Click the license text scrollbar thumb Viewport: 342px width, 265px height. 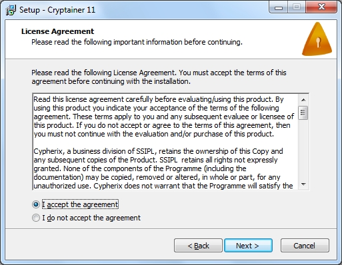click(x=303, y=113)
